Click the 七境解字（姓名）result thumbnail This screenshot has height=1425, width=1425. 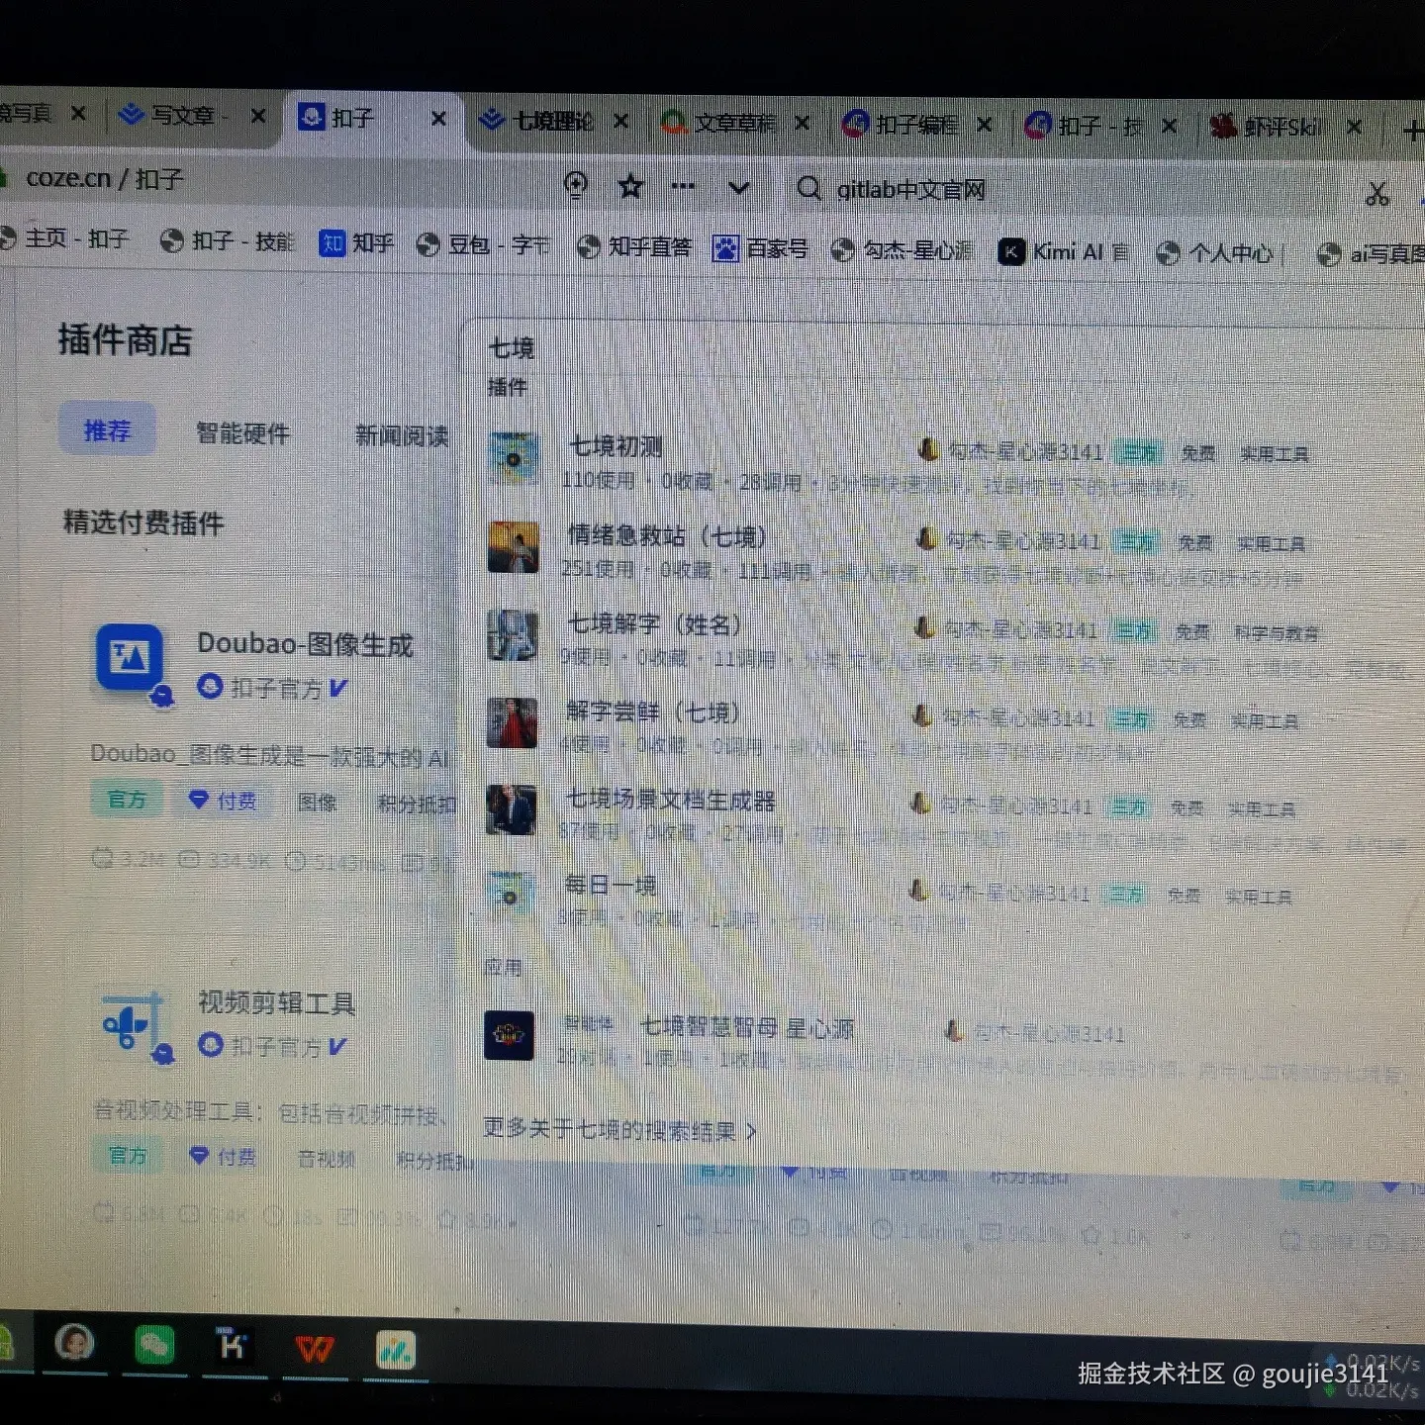513,635
